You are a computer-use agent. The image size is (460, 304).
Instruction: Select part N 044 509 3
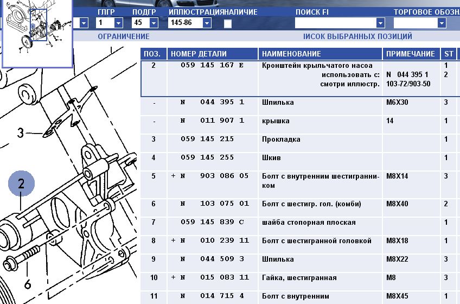(x=212, y=259)
